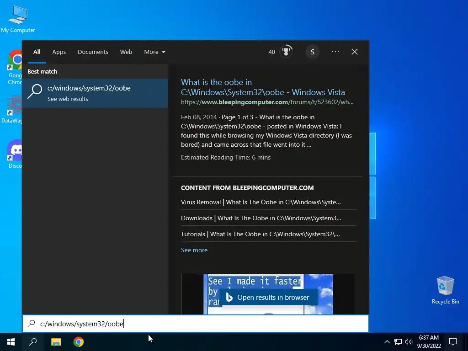The height and width of the screenshot is (351, 468).
Task: Open the search options ellipsis menu
Action: pos(335,52)
